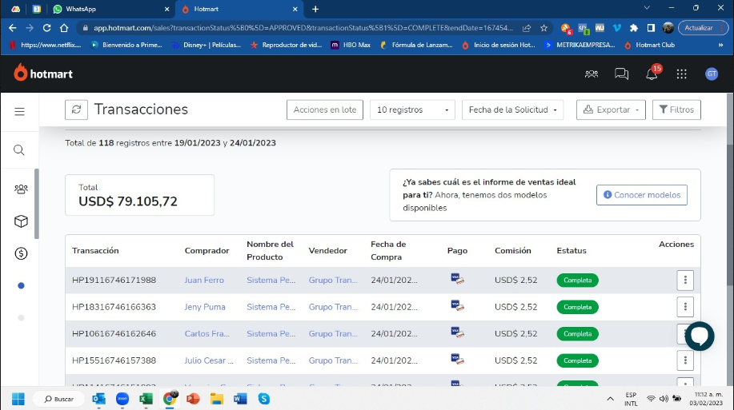This screenshot has height=410, width=734.
Task: Open the apps grid icon in header
Action: tap(682, 74)
